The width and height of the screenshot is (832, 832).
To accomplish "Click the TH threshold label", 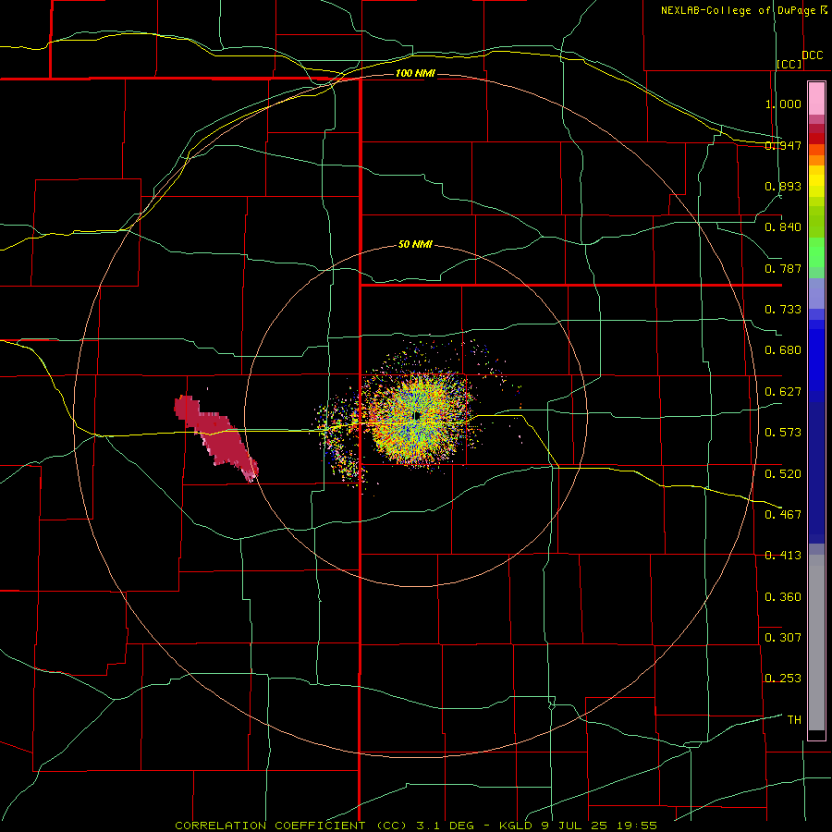I will click(794, 720).
